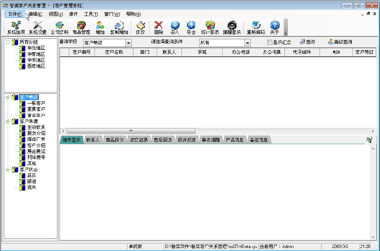Click the 导入 import icon
380x251 pixels.
pyautogui.click(x=175, y=27)
